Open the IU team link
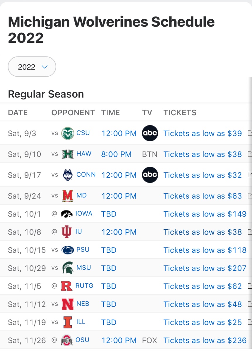The image size is (252, 351). point(79,232)
